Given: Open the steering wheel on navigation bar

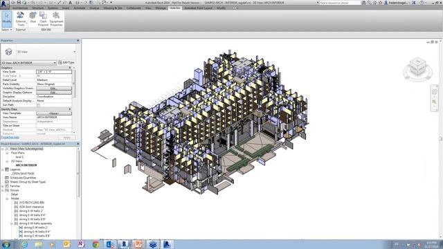Looking at the screenshot, I should pyautogui.click(x=434, y=92).
